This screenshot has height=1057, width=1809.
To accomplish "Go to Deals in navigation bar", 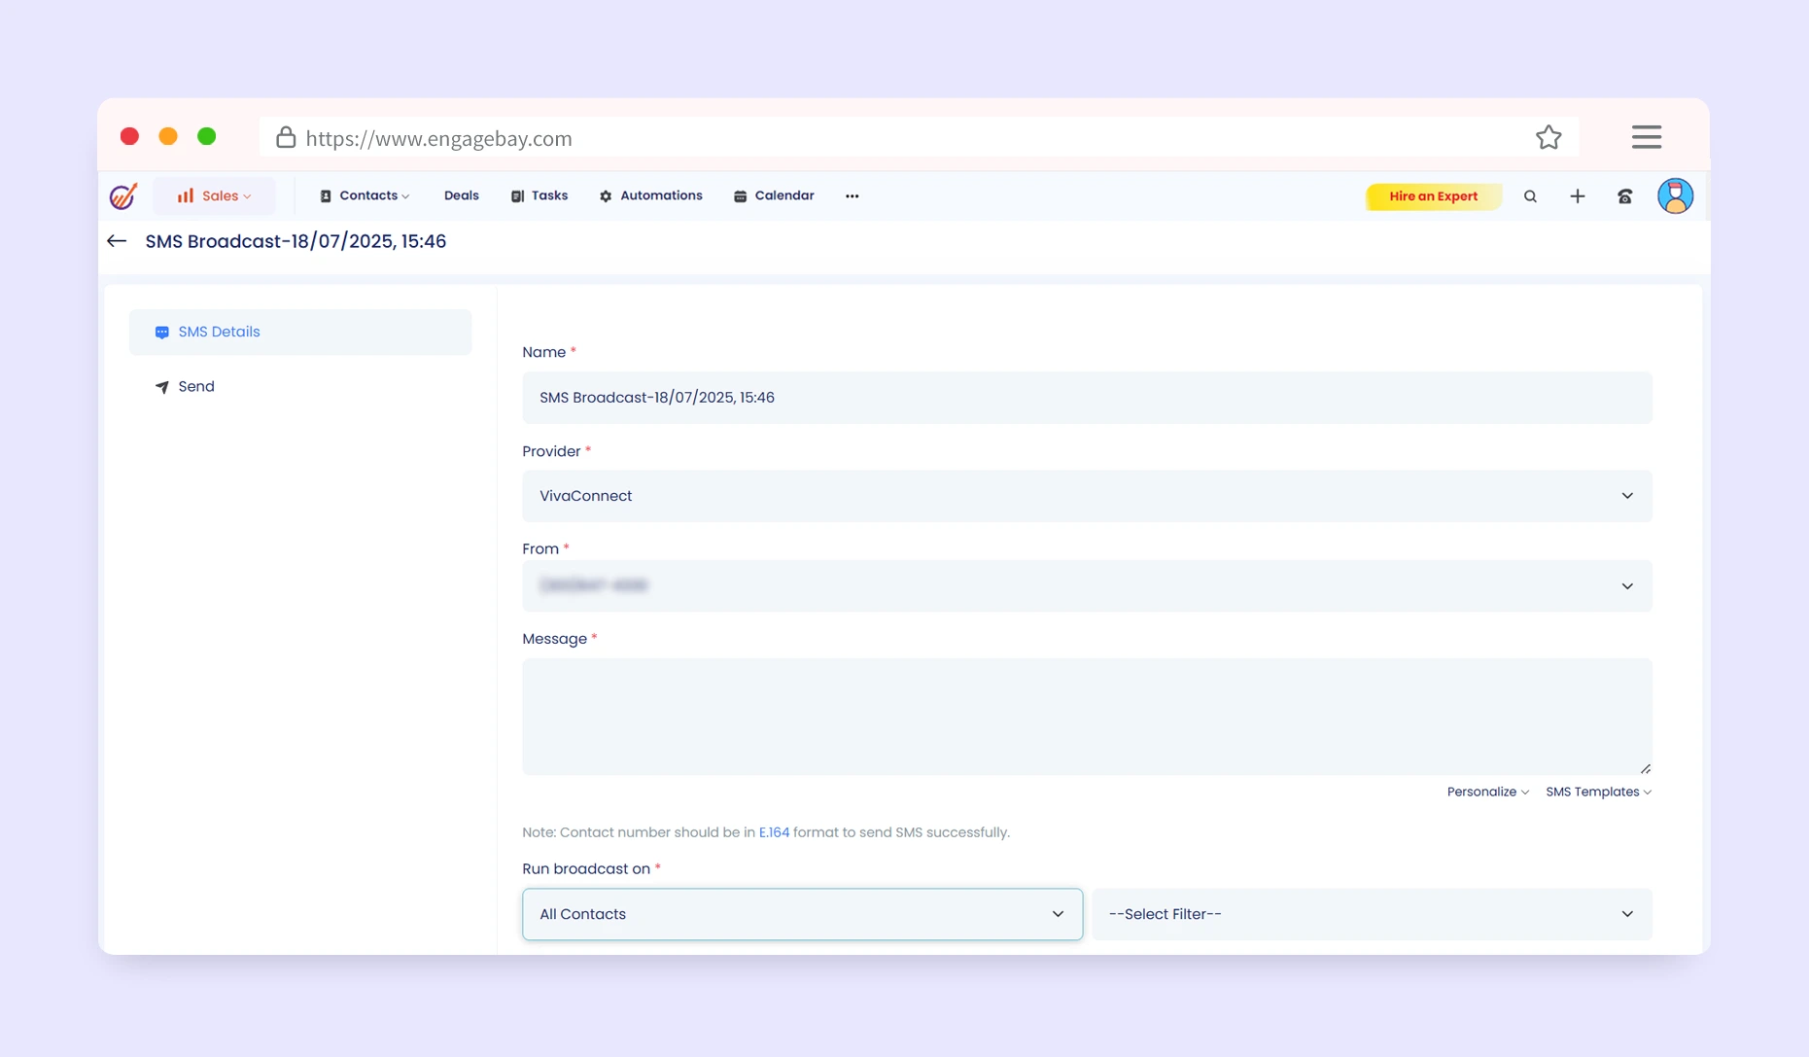I will point(461,196).
